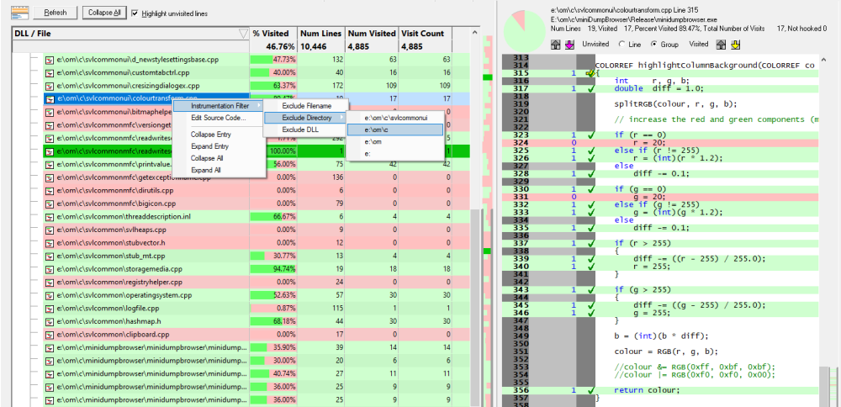Click the yellow current-line arrow at line 315

(x=590, y=73)
